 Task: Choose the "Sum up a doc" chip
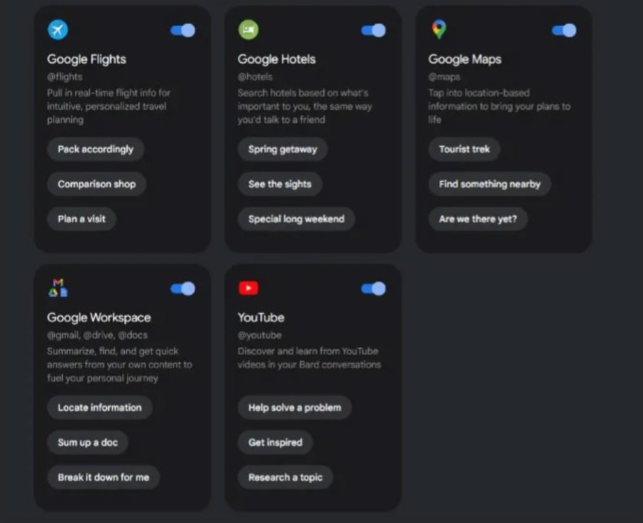88,442
